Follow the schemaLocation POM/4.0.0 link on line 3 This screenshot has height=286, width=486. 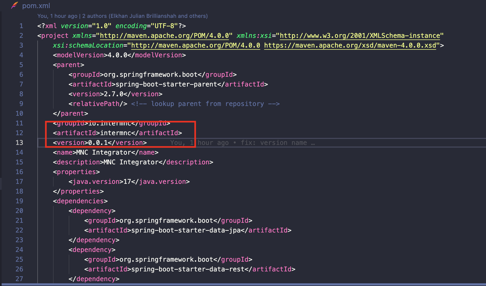pos(196,45)
